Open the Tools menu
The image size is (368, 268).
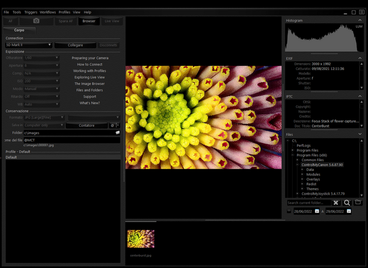(17, 12)
